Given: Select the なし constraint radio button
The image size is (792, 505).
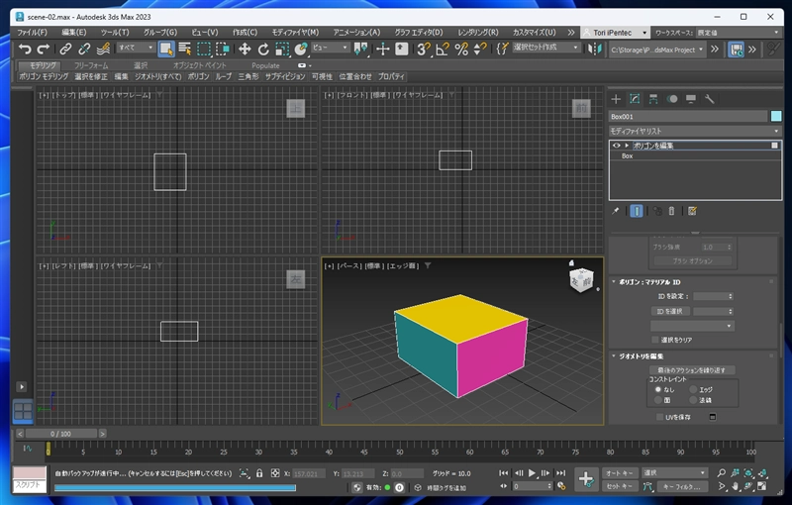Looking at the screenshot, I should point(657,389).
